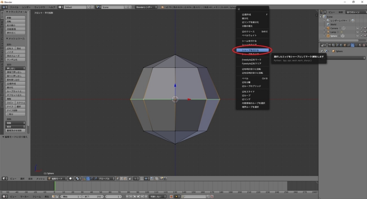Toggle proportional editing button

point(136,179)
